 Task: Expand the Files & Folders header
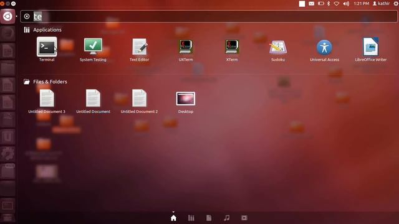coord(46,82)
